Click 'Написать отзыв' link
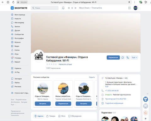The width and height of the screenshot is (151, 121). (x=65, y=64)
